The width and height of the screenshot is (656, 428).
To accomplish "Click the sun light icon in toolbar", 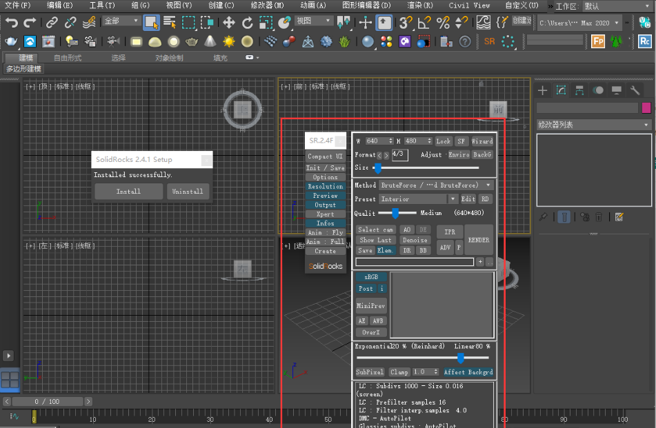I will pyautogui.click(x=229, y=41).
